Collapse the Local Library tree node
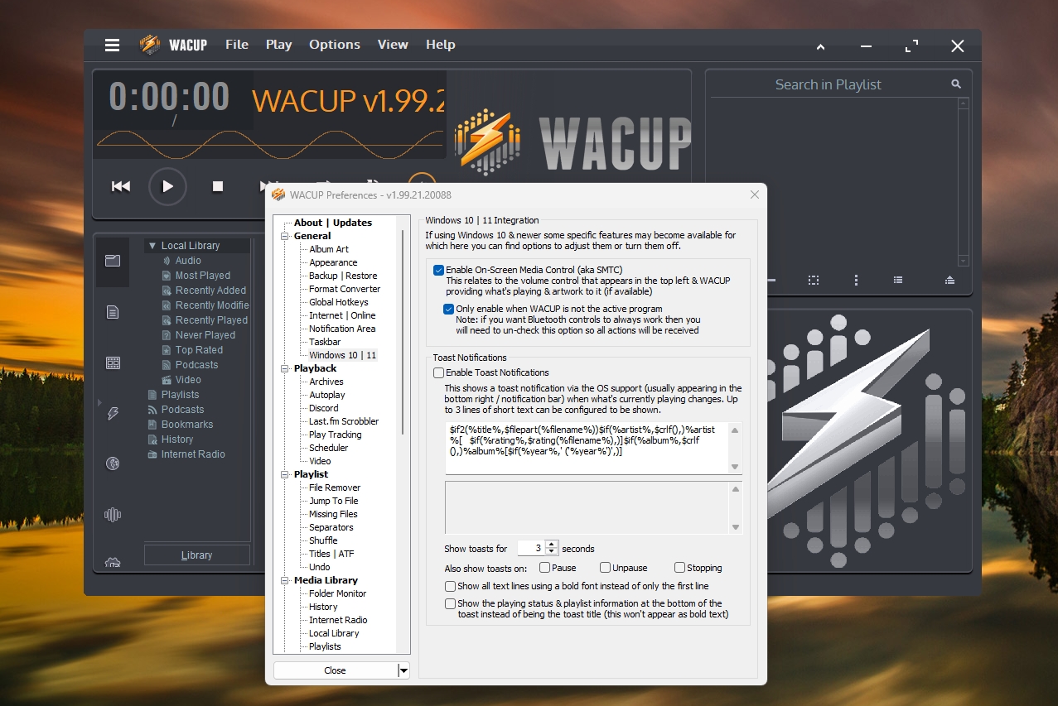Screen dimensions: 1058x706 [x=152, y=246]
